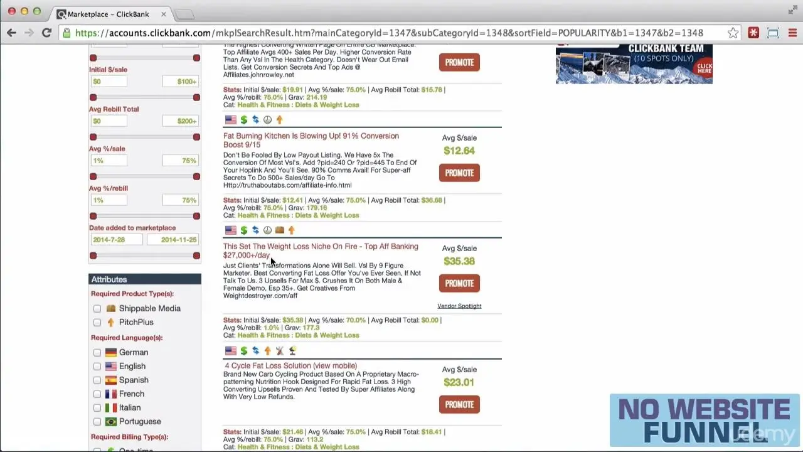This screenshot has width=803, height=452.
Task: Open the Fat Burning Kitchen listing title
Action: coord(311,140)
